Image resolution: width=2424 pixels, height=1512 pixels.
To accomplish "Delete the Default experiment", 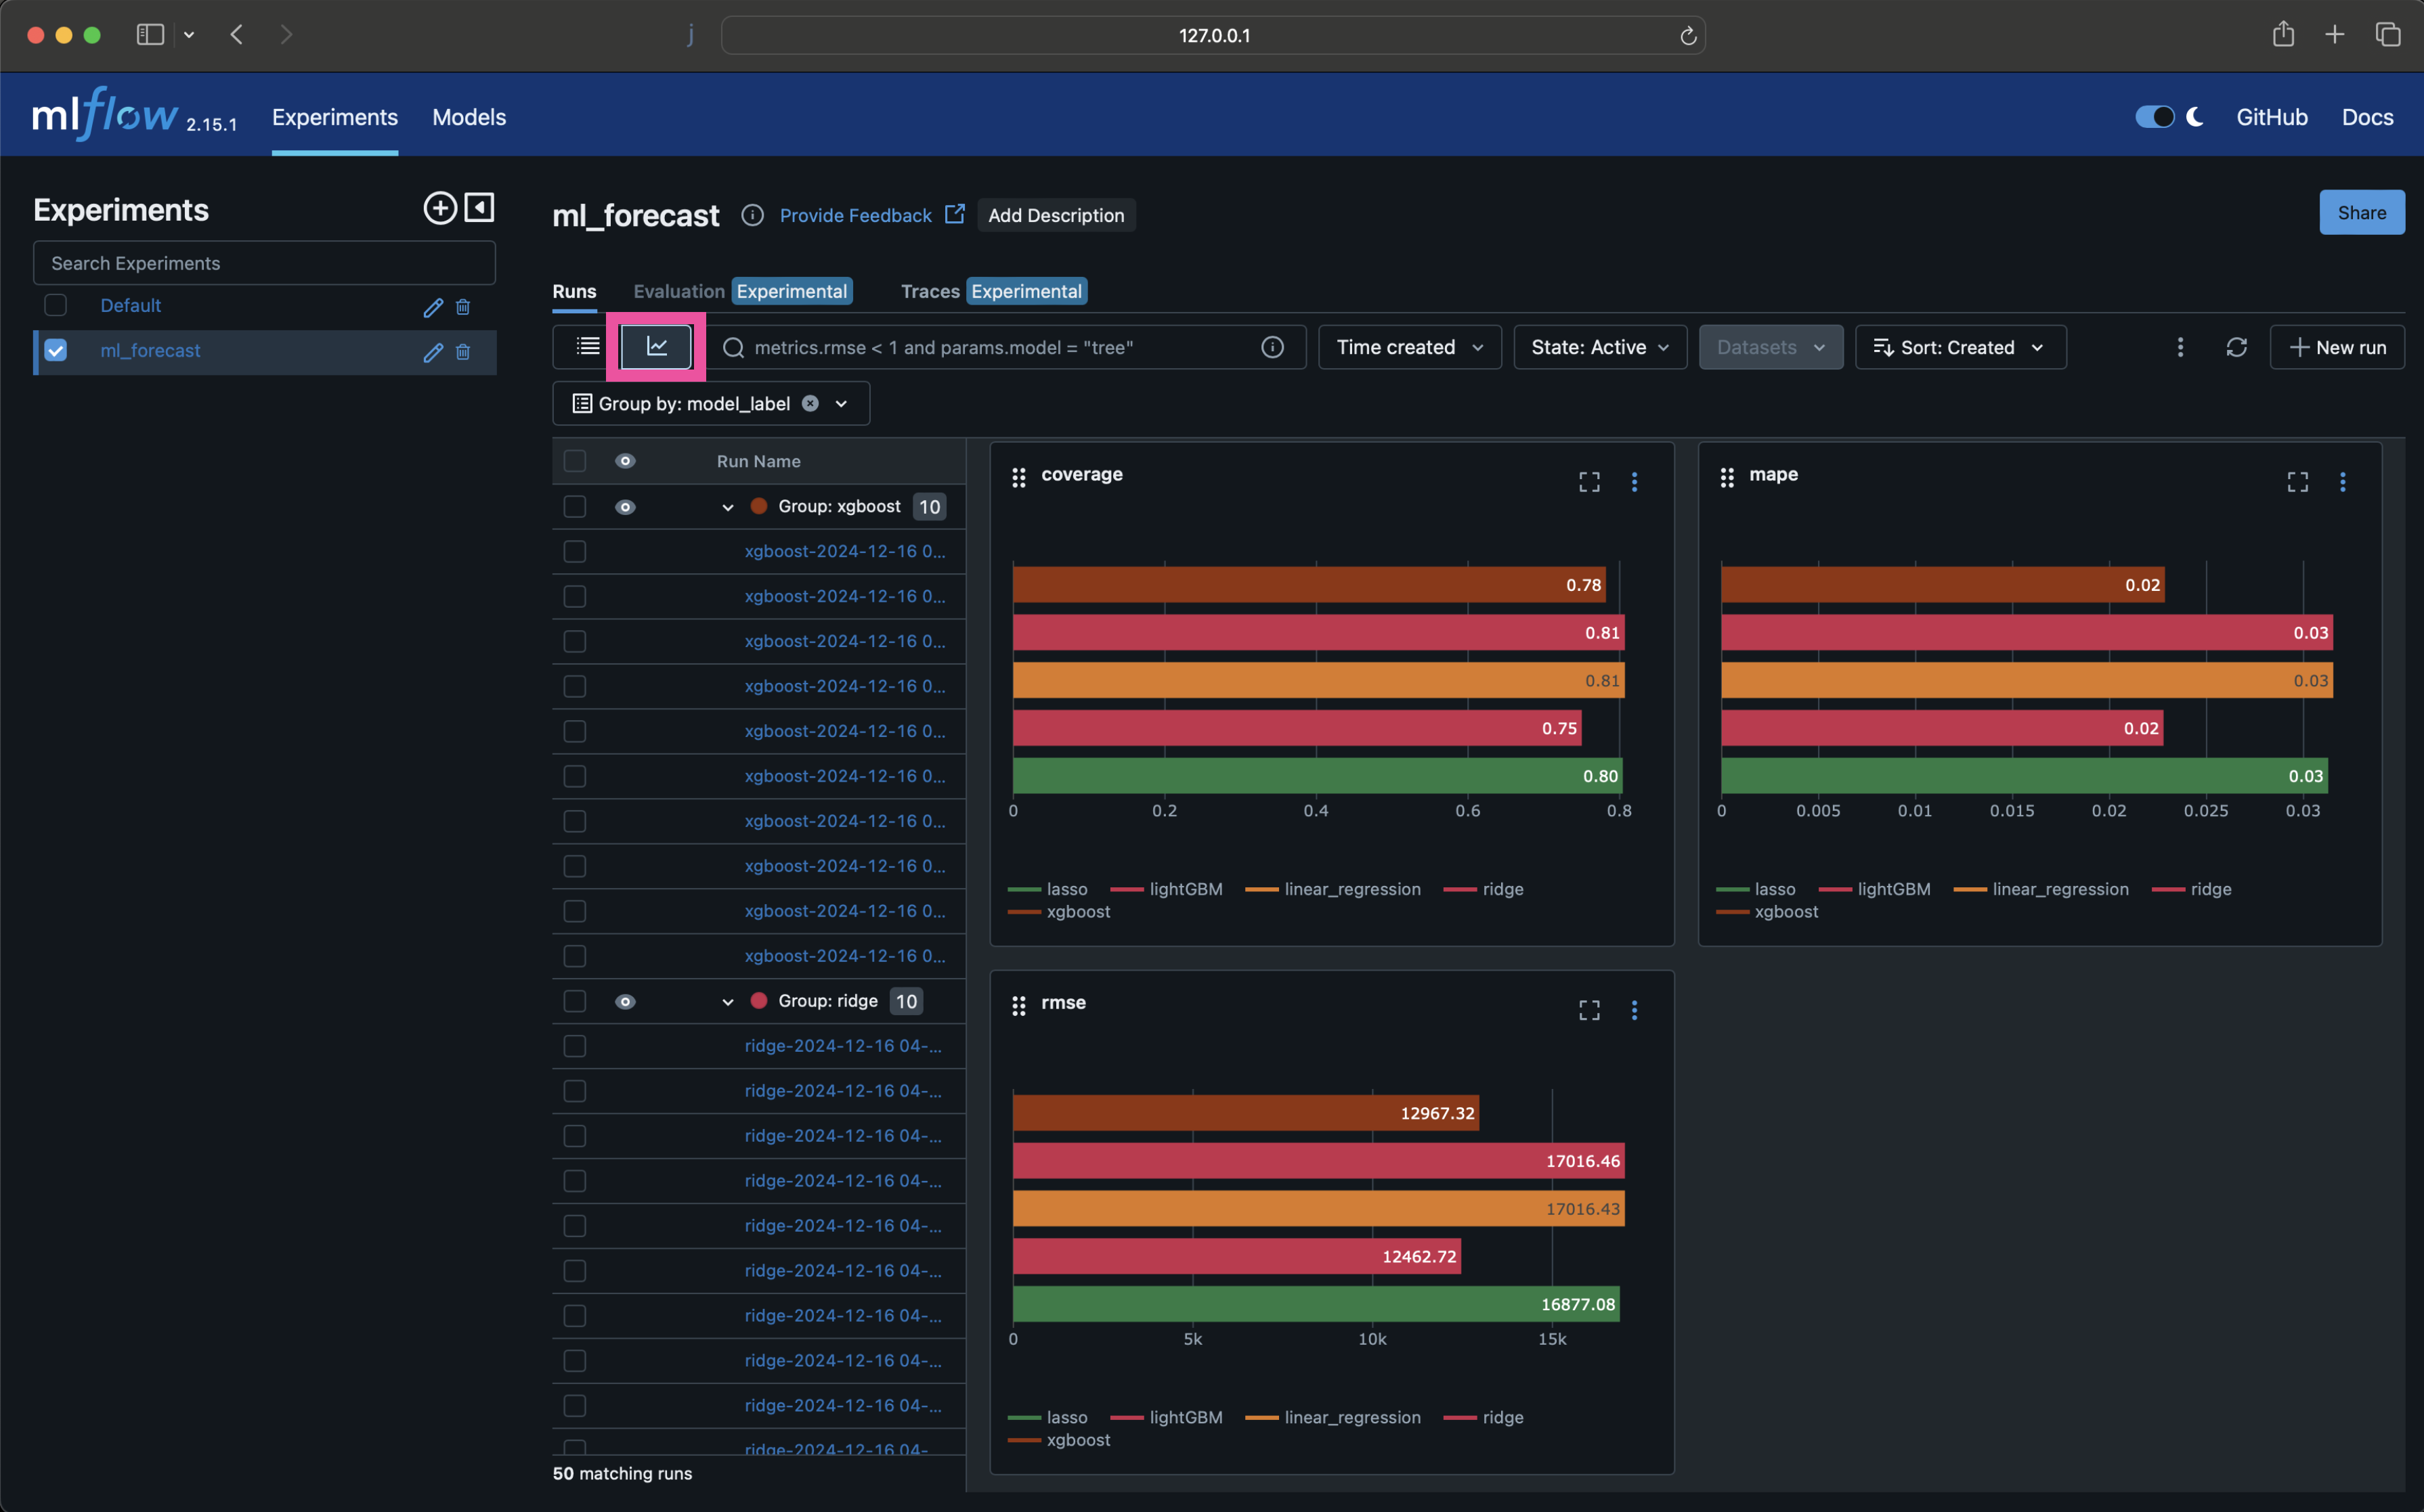I will coord(462,307).
